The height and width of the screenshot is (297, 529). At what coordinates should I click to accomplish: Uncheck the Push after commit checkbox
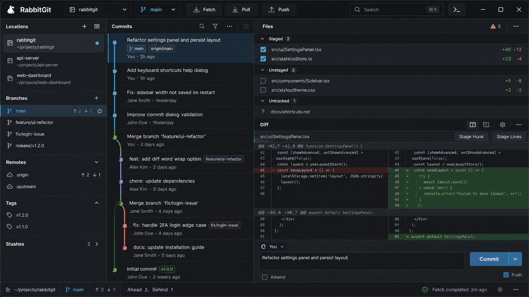pyautogui.click(x=506, y=275)
